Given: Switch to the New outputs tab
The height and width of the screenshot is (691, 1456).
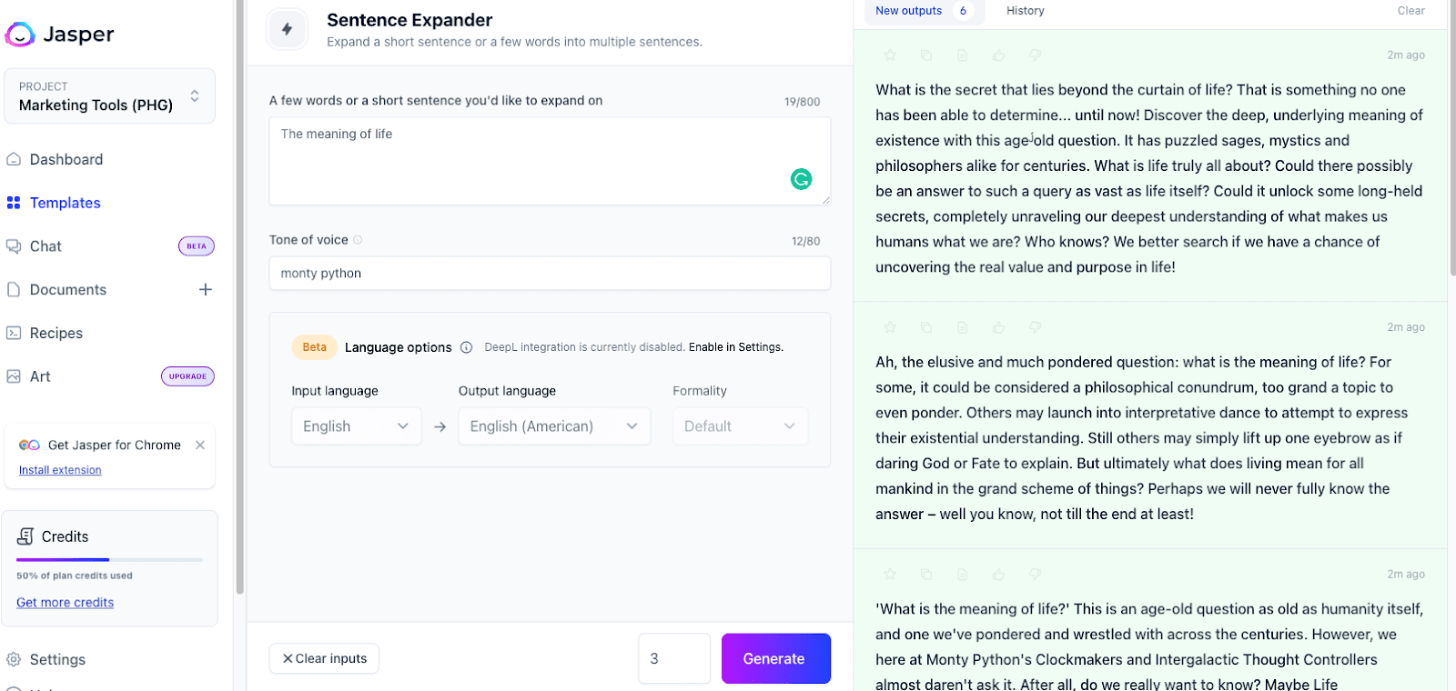Looking at the screenshot, I should (924, 11).
